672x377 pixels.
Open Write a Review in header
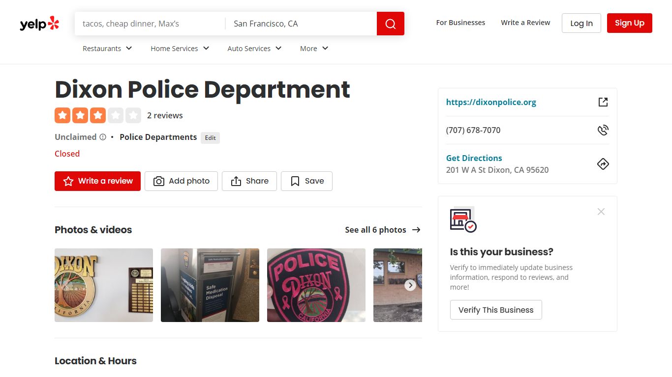[525, 23]
